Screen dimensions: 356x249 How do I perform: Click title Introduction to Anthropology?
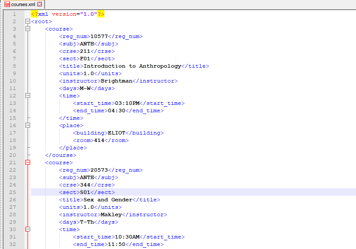coord(132,66)
